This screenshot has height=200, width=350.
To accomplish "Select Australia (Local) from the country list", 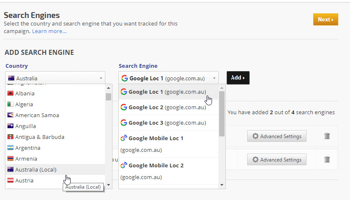I will [x=36, y=169].
